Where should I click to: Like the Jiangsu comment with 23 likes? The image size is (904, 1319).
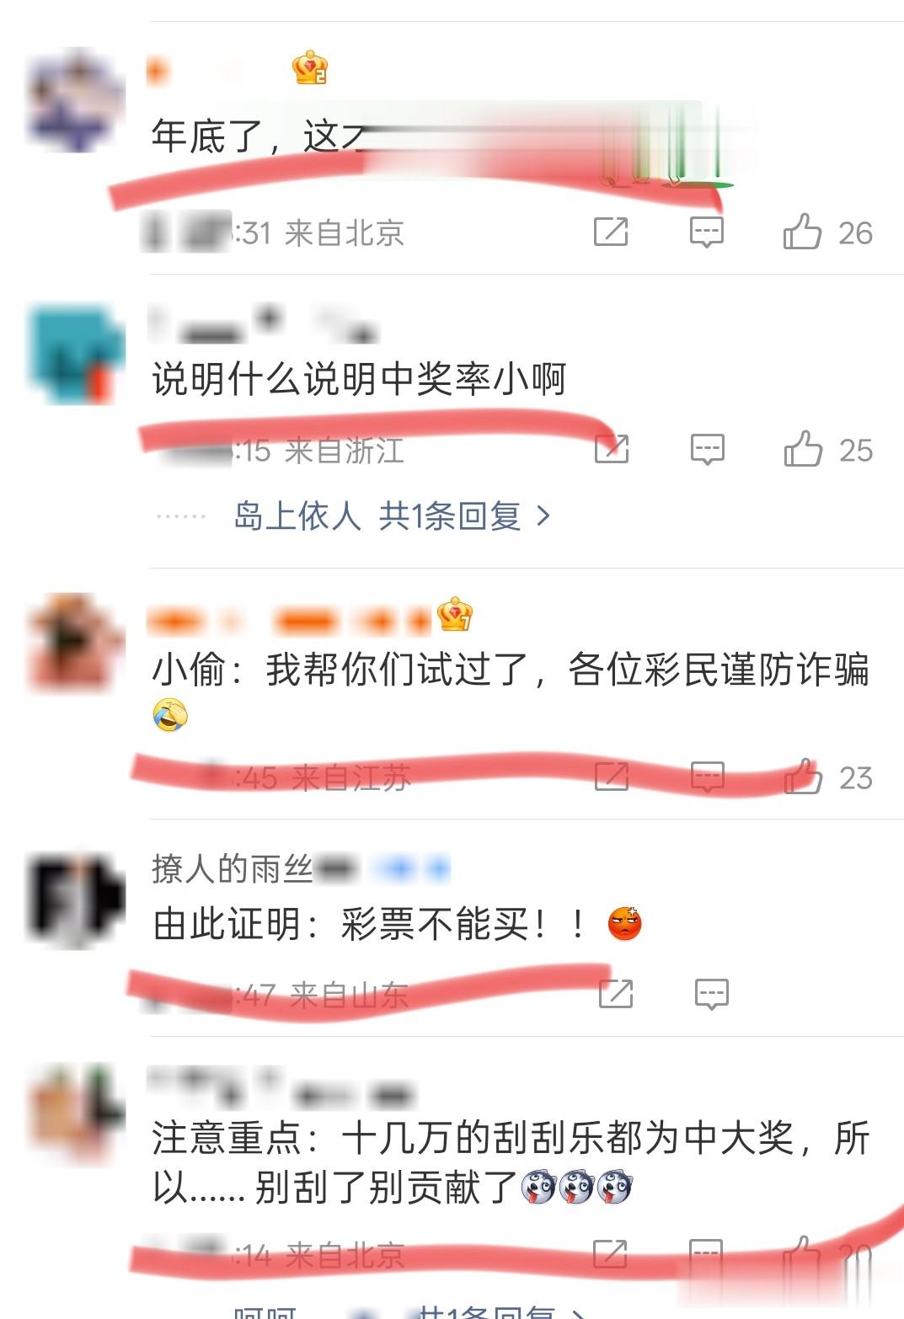pyautogui.click(x=802, y=777)
